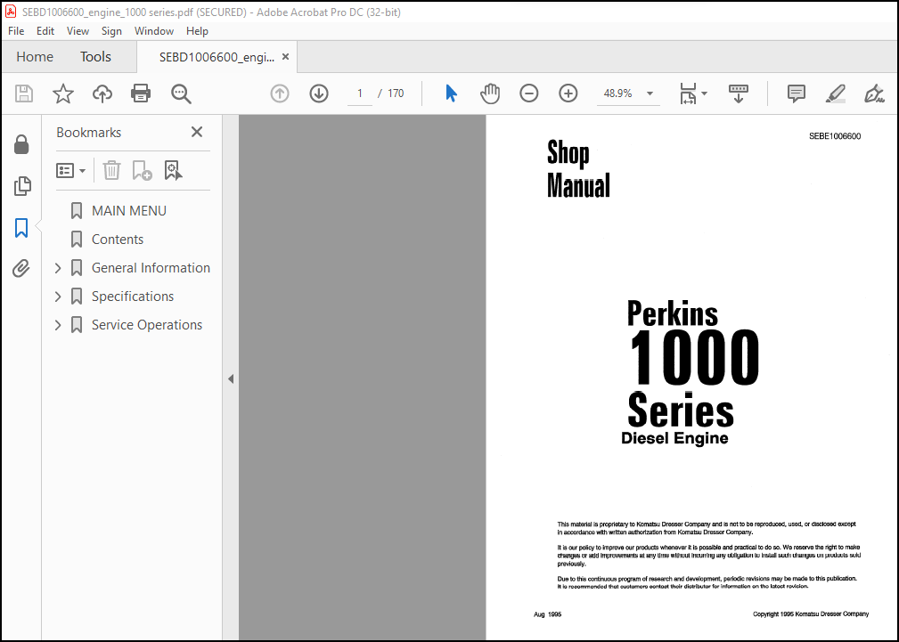
Task: Click find current bookmark icon
Action: click(x=173, y=170)
